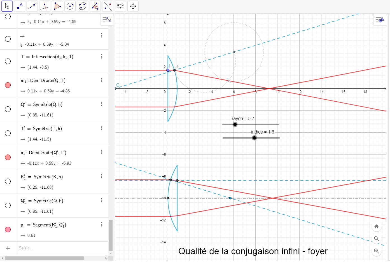Select the Move Graphics View tool

(x=133, y=6)
